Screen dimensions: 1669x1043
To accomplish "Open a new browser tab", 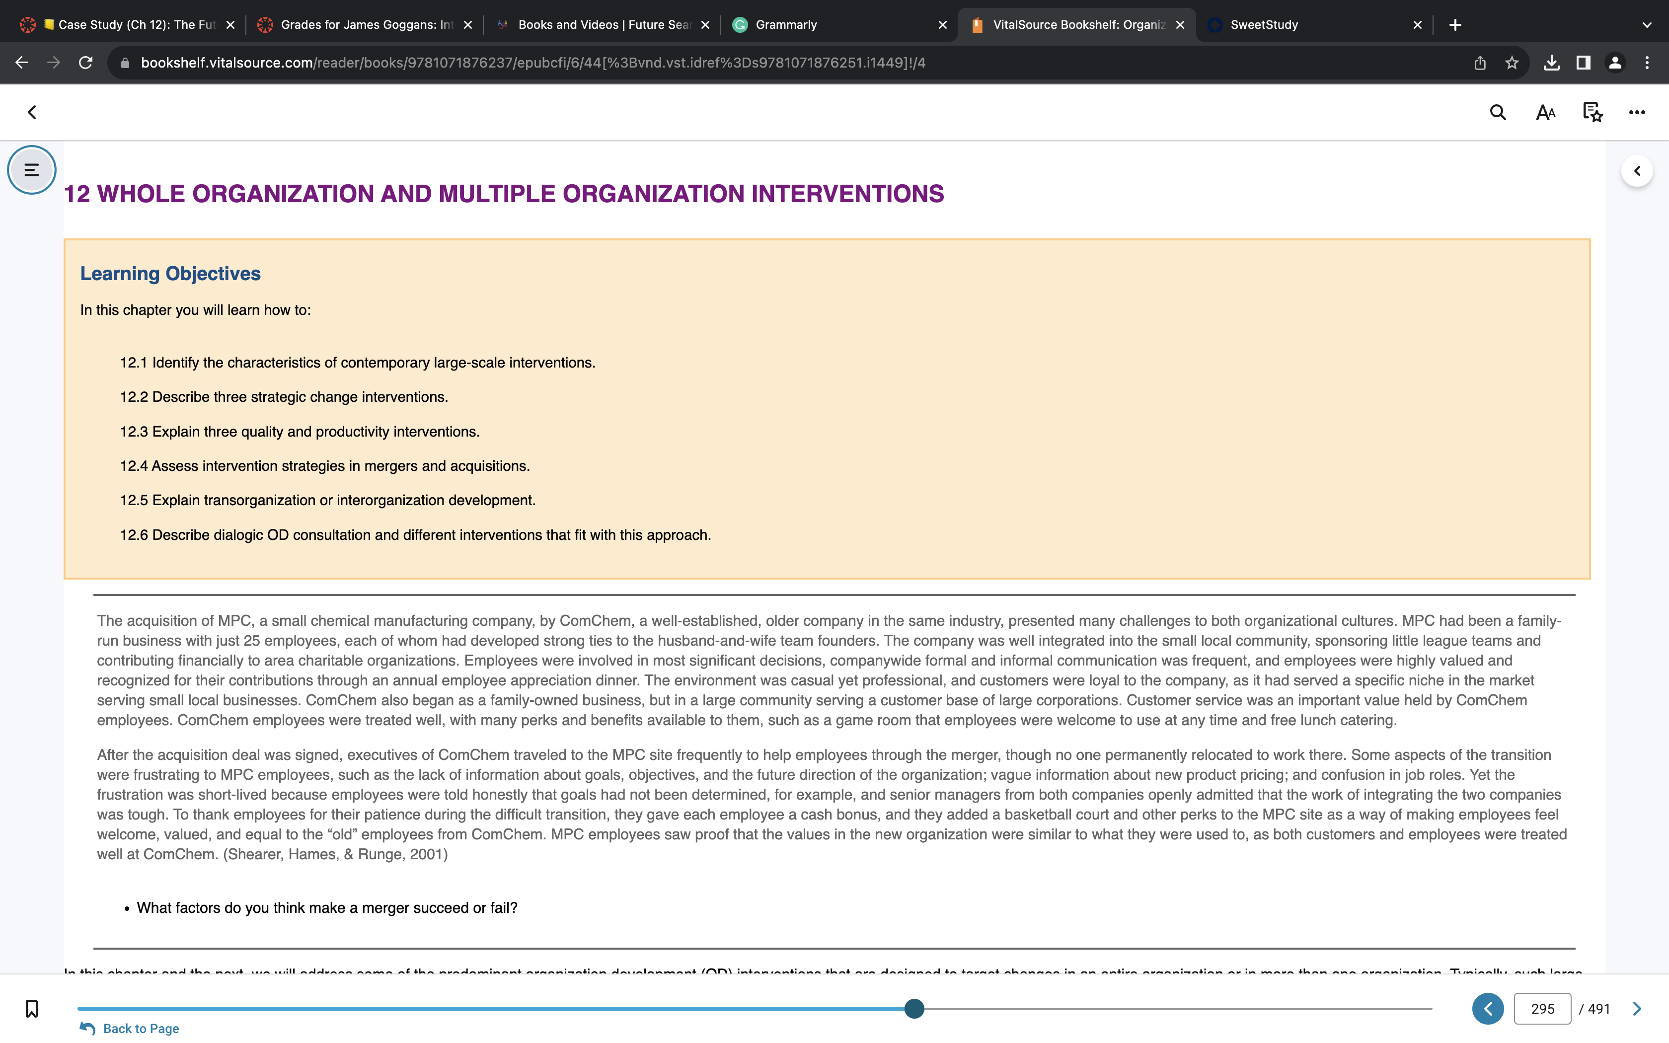I will coord(1455,25).
